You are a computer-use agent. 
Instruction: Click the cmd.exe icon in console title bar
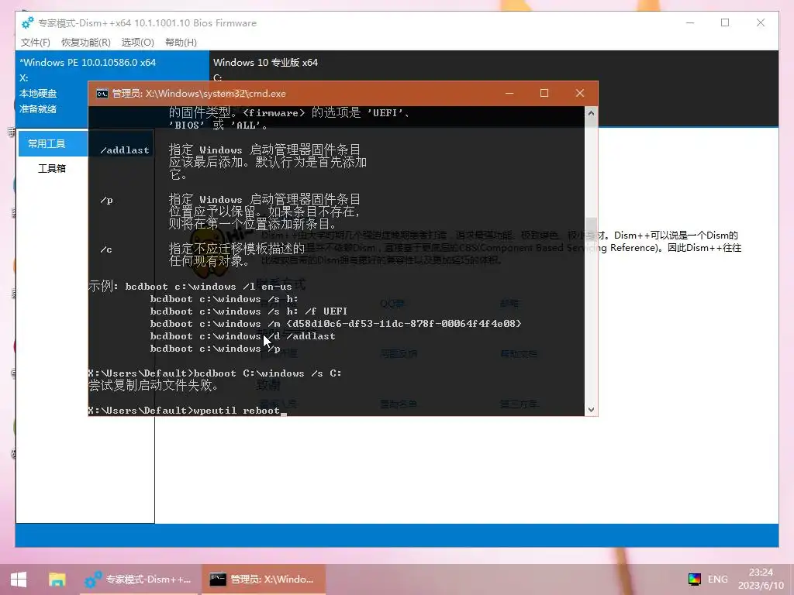[x=102, y=94]
